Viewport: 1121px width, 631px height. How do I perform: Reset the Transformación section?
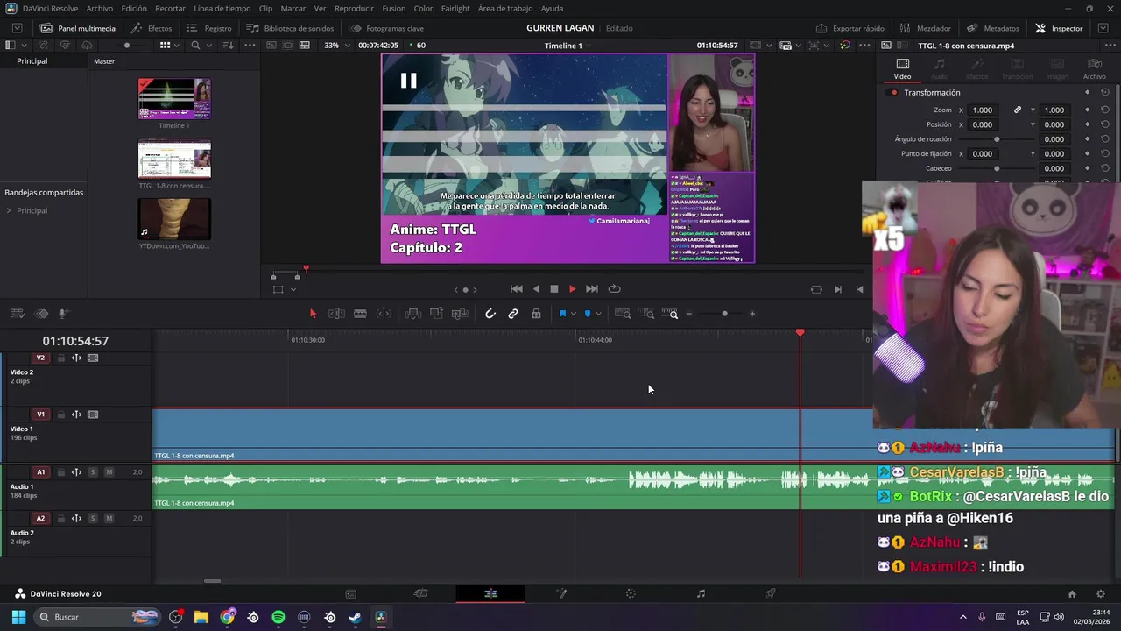coord(1105,92)
